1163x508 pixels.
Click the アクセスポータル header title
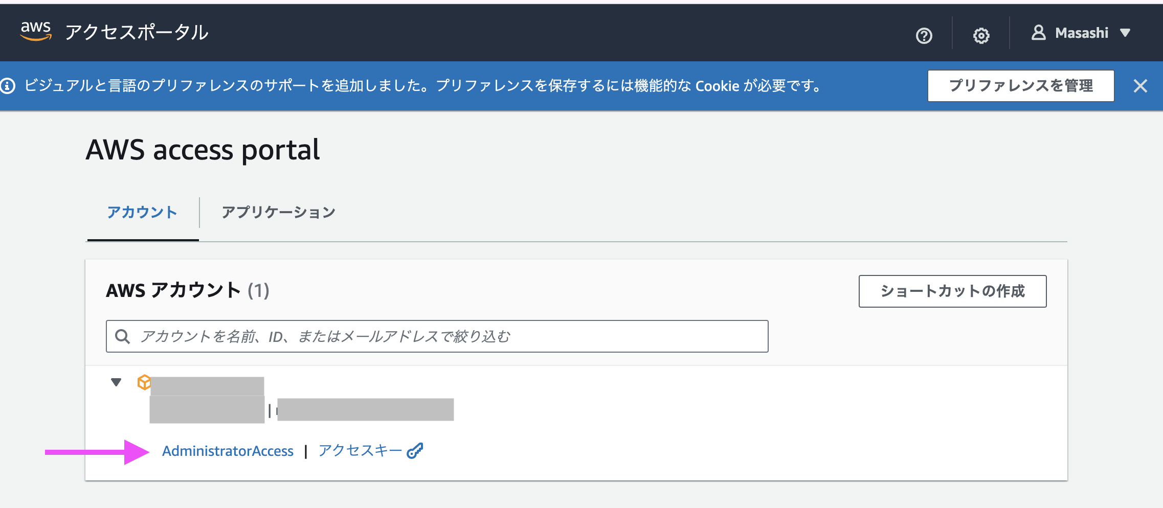pyautogui.click(x=137, y=32)
